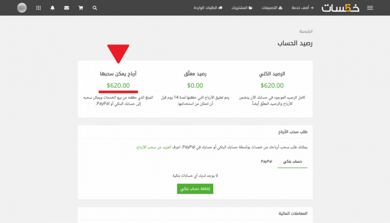Open the user profile avatar
This screenshot has height=223, width=390.
click(22, 8)
